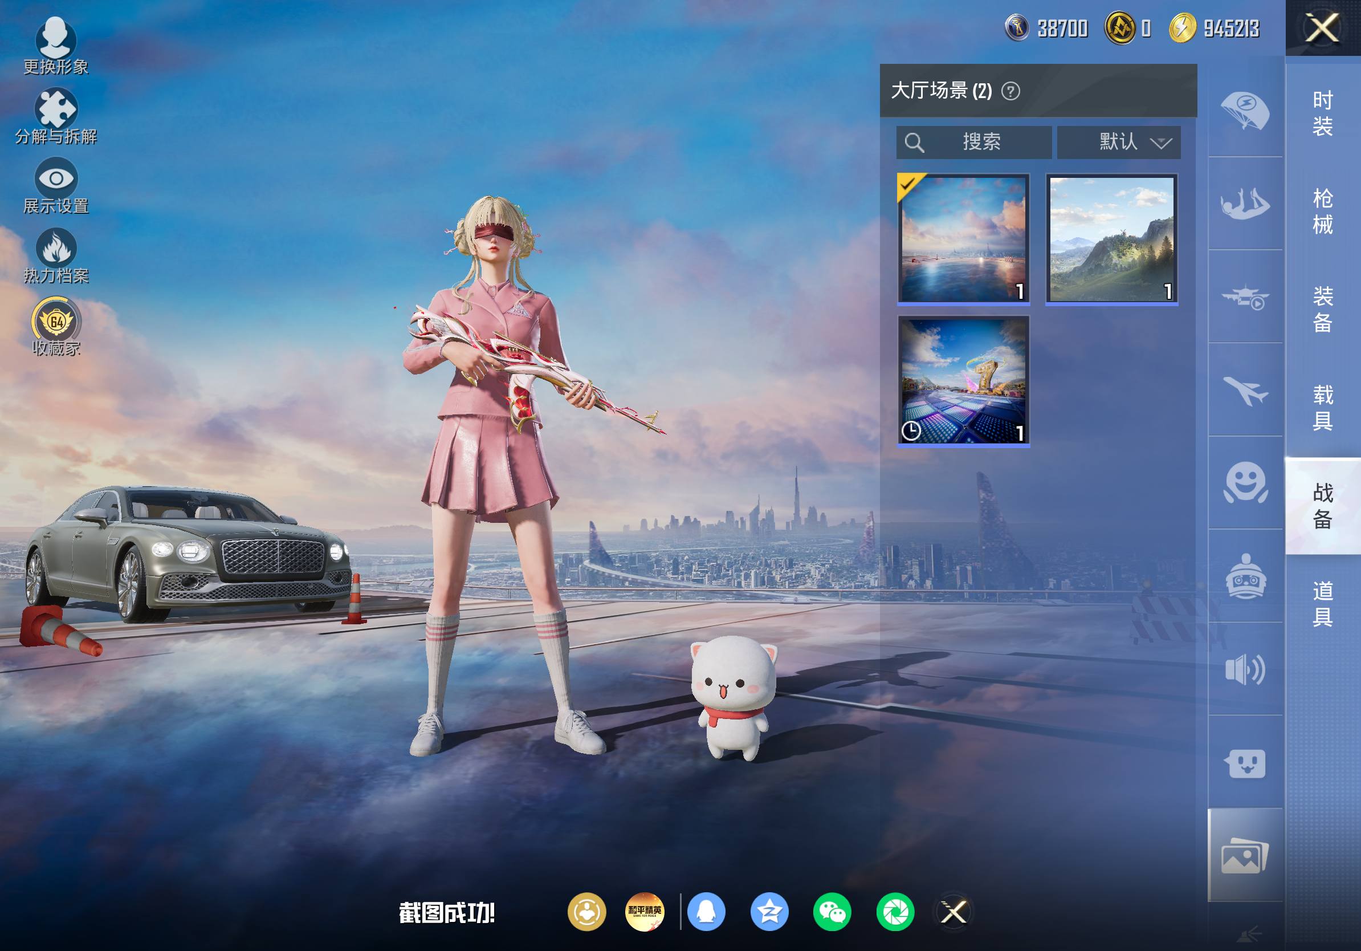Switch to the 装备 tab
The height and width of the screenshot is (951, 1361).
1322,309
